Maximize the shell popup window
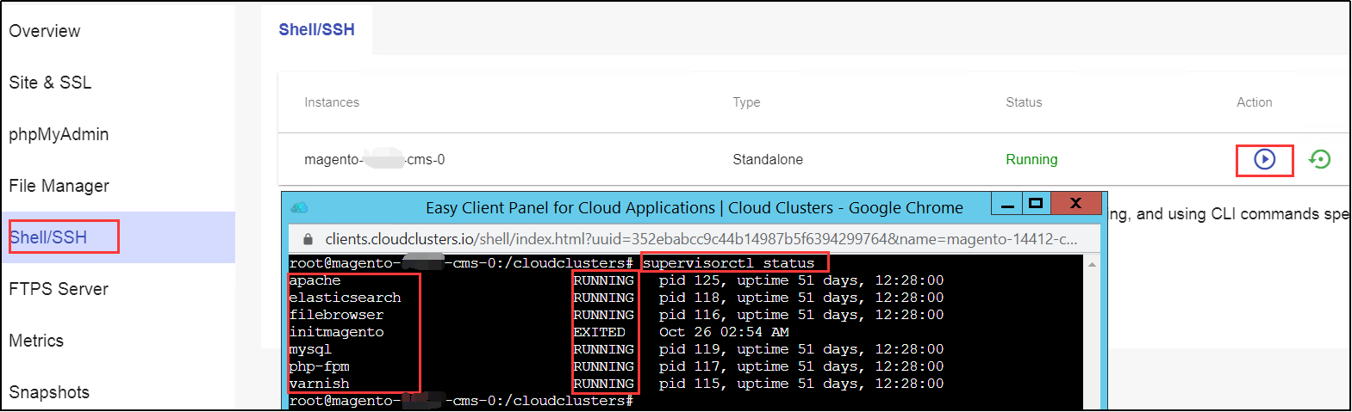The image size is (1352, 412). [x=1036, y=204]
